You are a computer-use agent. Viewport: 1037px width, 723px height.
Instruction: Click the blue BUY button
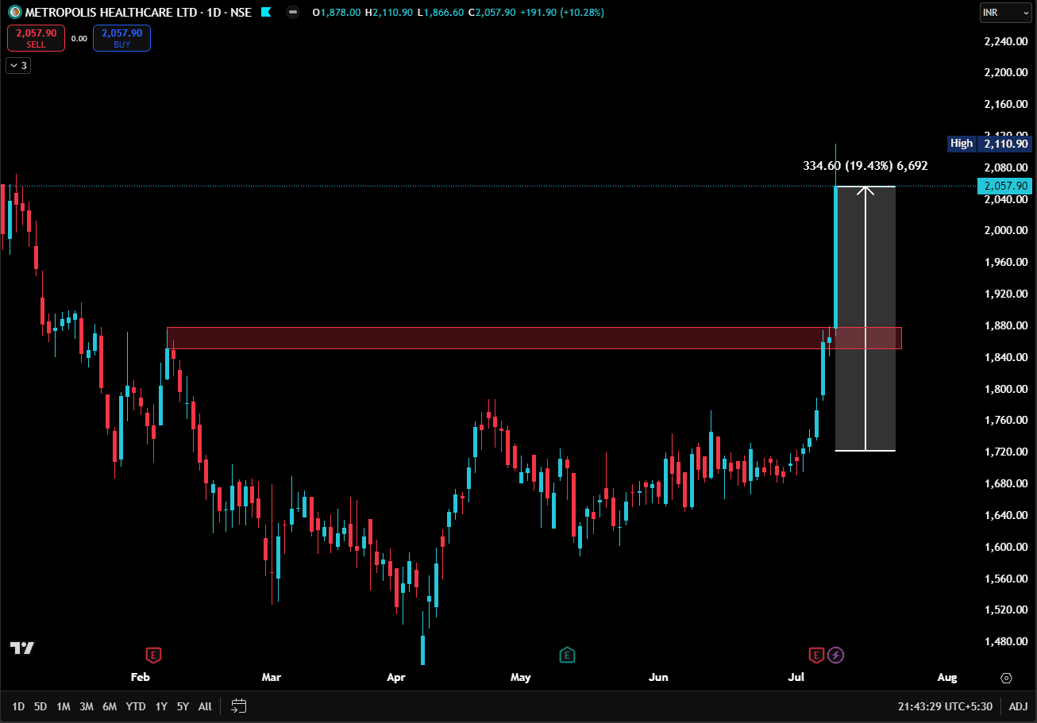tap(121, 38)
